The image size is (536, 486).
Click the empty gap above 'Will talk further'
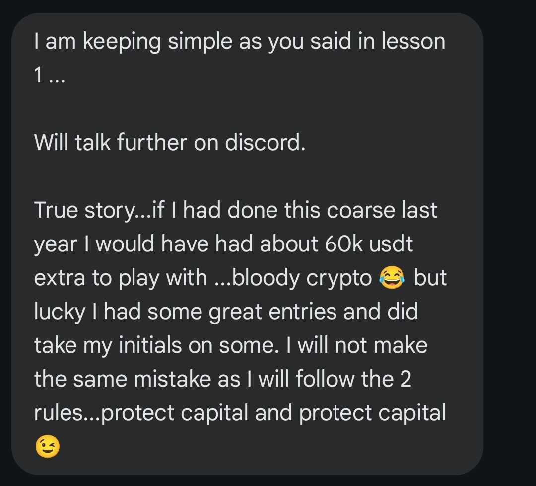point(247,108)
